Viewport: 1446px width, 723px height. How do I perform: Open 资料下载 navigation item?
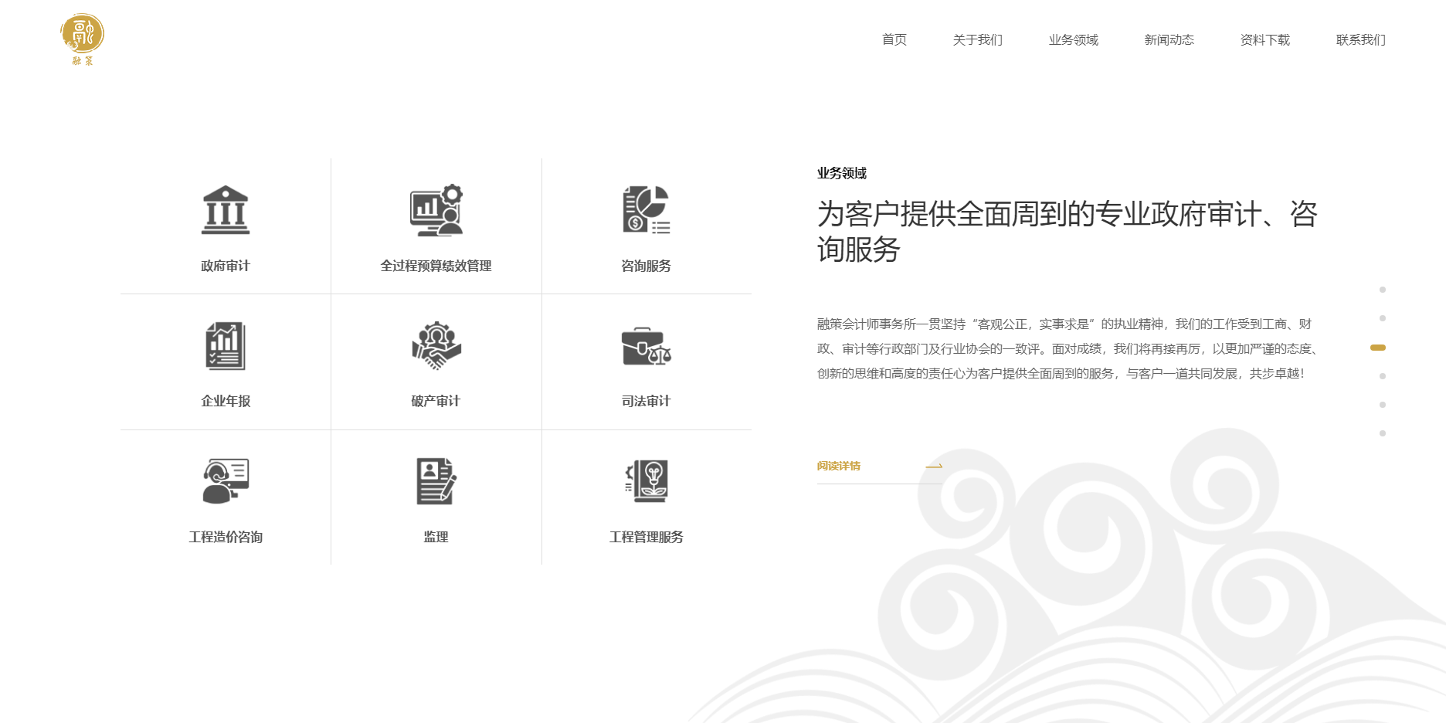1265,39
